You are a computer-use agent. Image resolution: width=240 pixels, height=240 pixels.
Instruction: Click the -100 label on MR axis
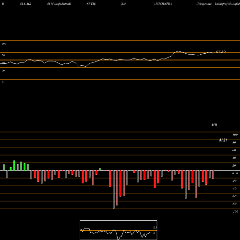(x=235, y=212)
